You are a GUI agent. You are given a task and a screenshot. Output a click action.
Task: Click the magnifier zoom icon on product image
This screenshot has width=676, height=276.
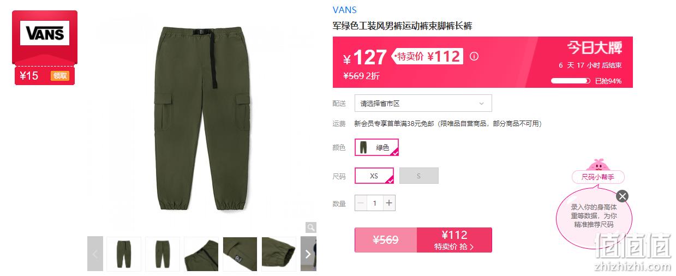[x=310, y=227]
